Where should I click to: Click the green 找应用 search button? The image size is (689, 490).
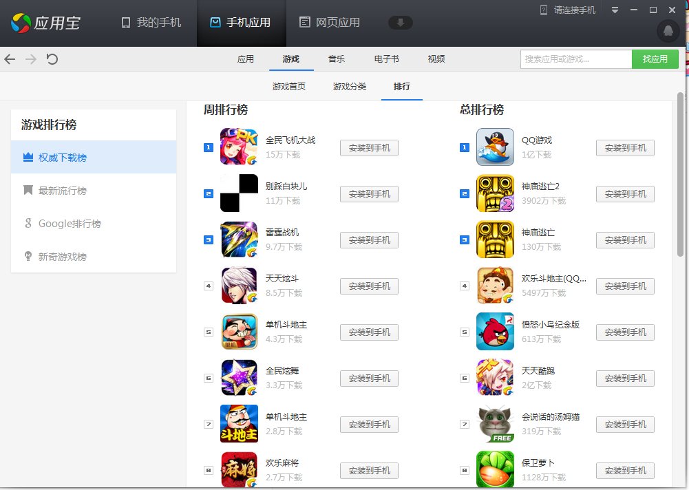click(655, 59)
